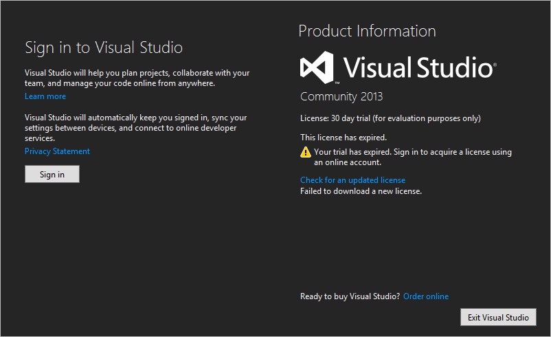
Task: Open the Privacy Statement link
Action: tap(57, 151)
